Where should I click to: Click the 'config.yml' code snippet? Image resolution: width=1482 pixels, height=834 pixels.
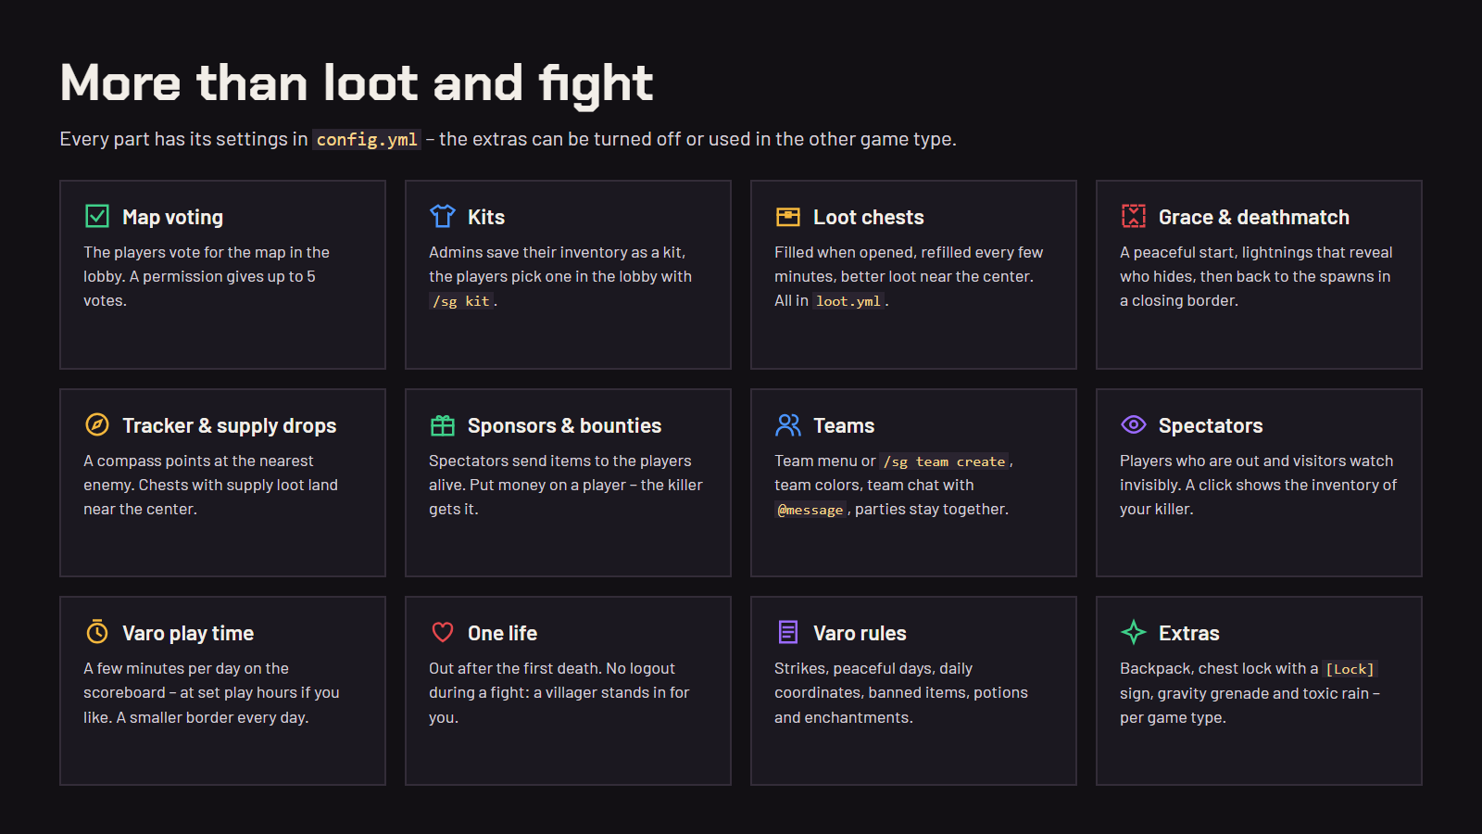coord(367,139)
